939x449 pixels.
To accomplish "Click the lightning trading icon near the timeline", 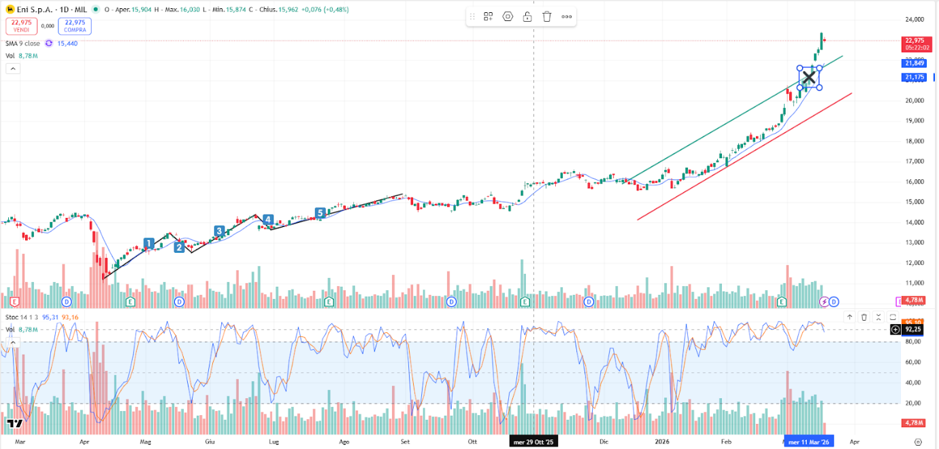I will [x=823, y=301].
